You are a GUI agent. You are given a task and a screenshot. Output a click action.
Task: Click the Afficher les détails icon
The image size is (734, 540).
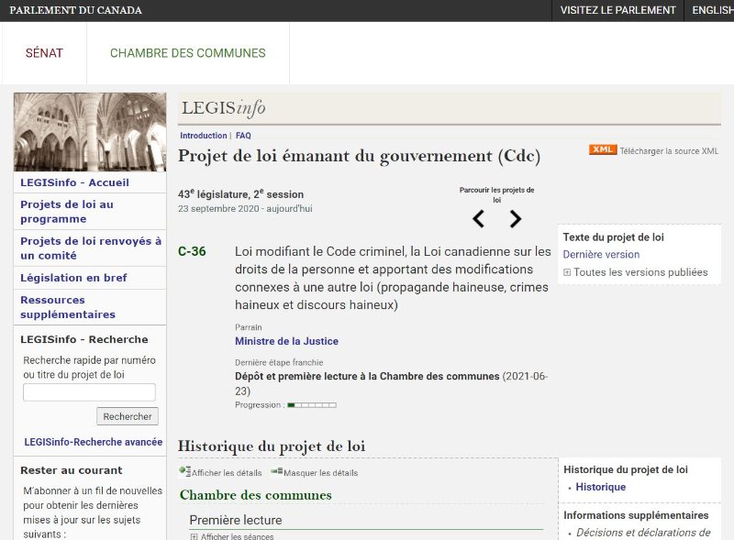(185, 471)
